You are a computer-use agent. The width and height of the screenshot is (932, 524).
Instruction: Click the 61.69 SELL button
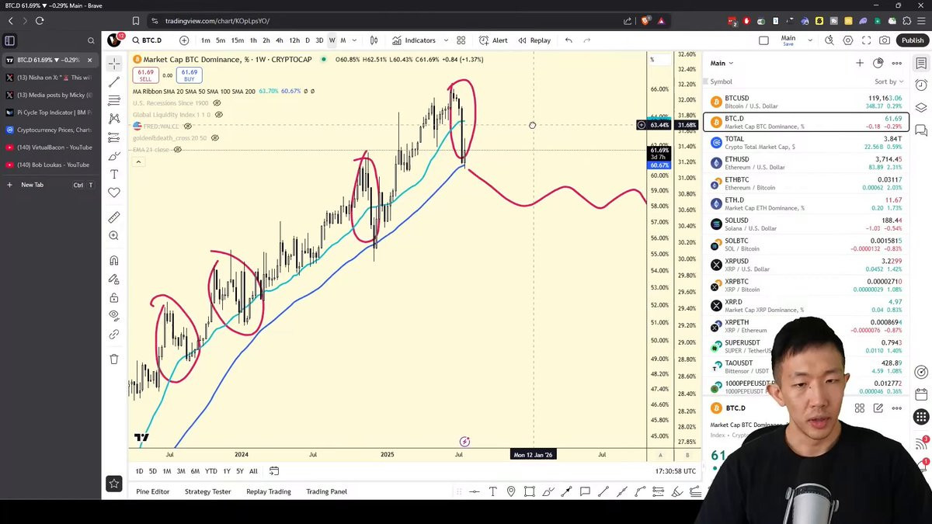click(x=145, y=75)
